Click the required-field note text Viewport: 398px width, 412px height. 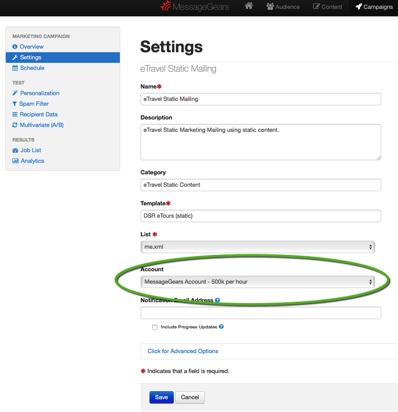tap(188, 371)
